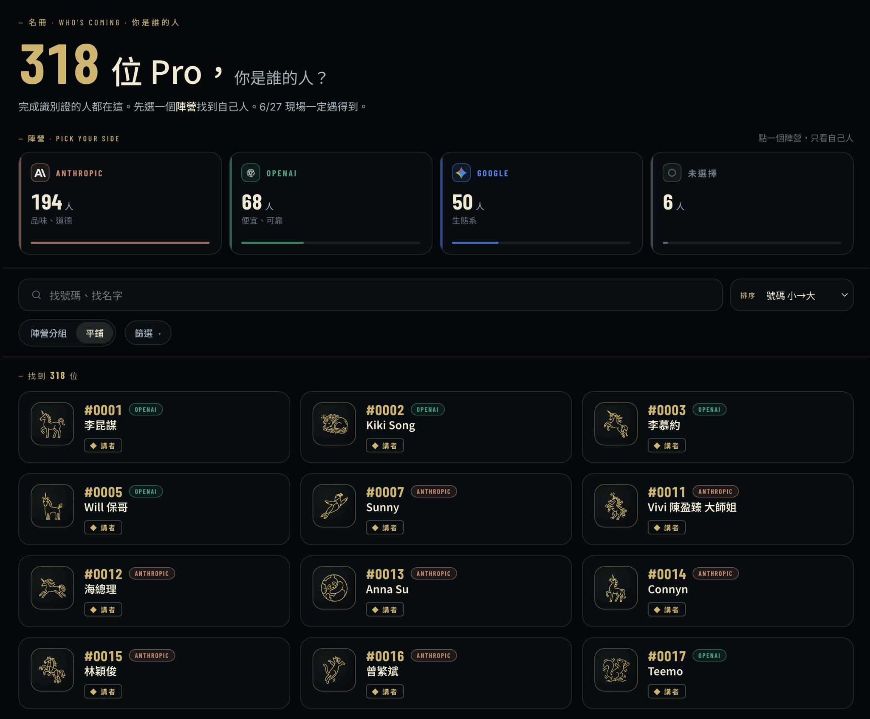Select the Google camp card with 50 人
The width and height of the screenshot is (870, 719).
coord(542,203)
